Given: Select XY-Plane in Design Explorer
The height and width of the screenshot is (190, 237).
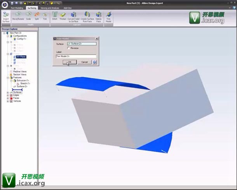Looking at the screenshot, I should click(x=21, y=56).
